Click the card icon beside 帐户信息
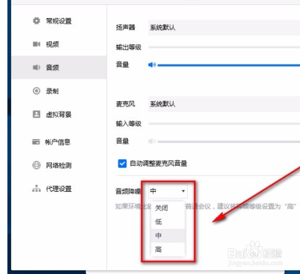Viewport: 300px width, 274px height. (x=36, y=142)
